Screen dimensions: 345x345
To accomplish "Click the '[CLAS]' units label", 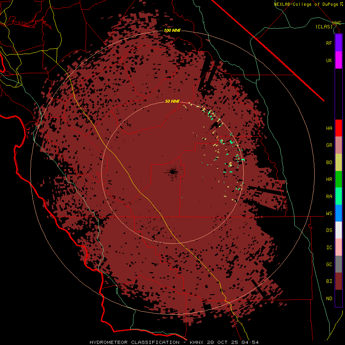I will [x=324, y=26].
